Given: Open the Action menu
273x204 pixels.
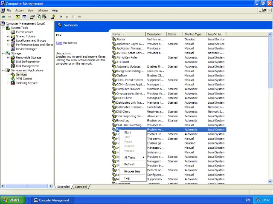Looking at the screenshot, I should click(x=19, y=10).
